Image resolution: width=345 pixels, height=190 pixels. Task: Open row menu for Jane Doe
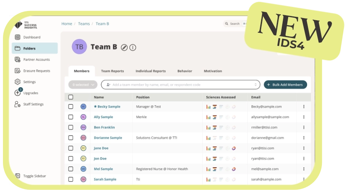click(304, 148)
